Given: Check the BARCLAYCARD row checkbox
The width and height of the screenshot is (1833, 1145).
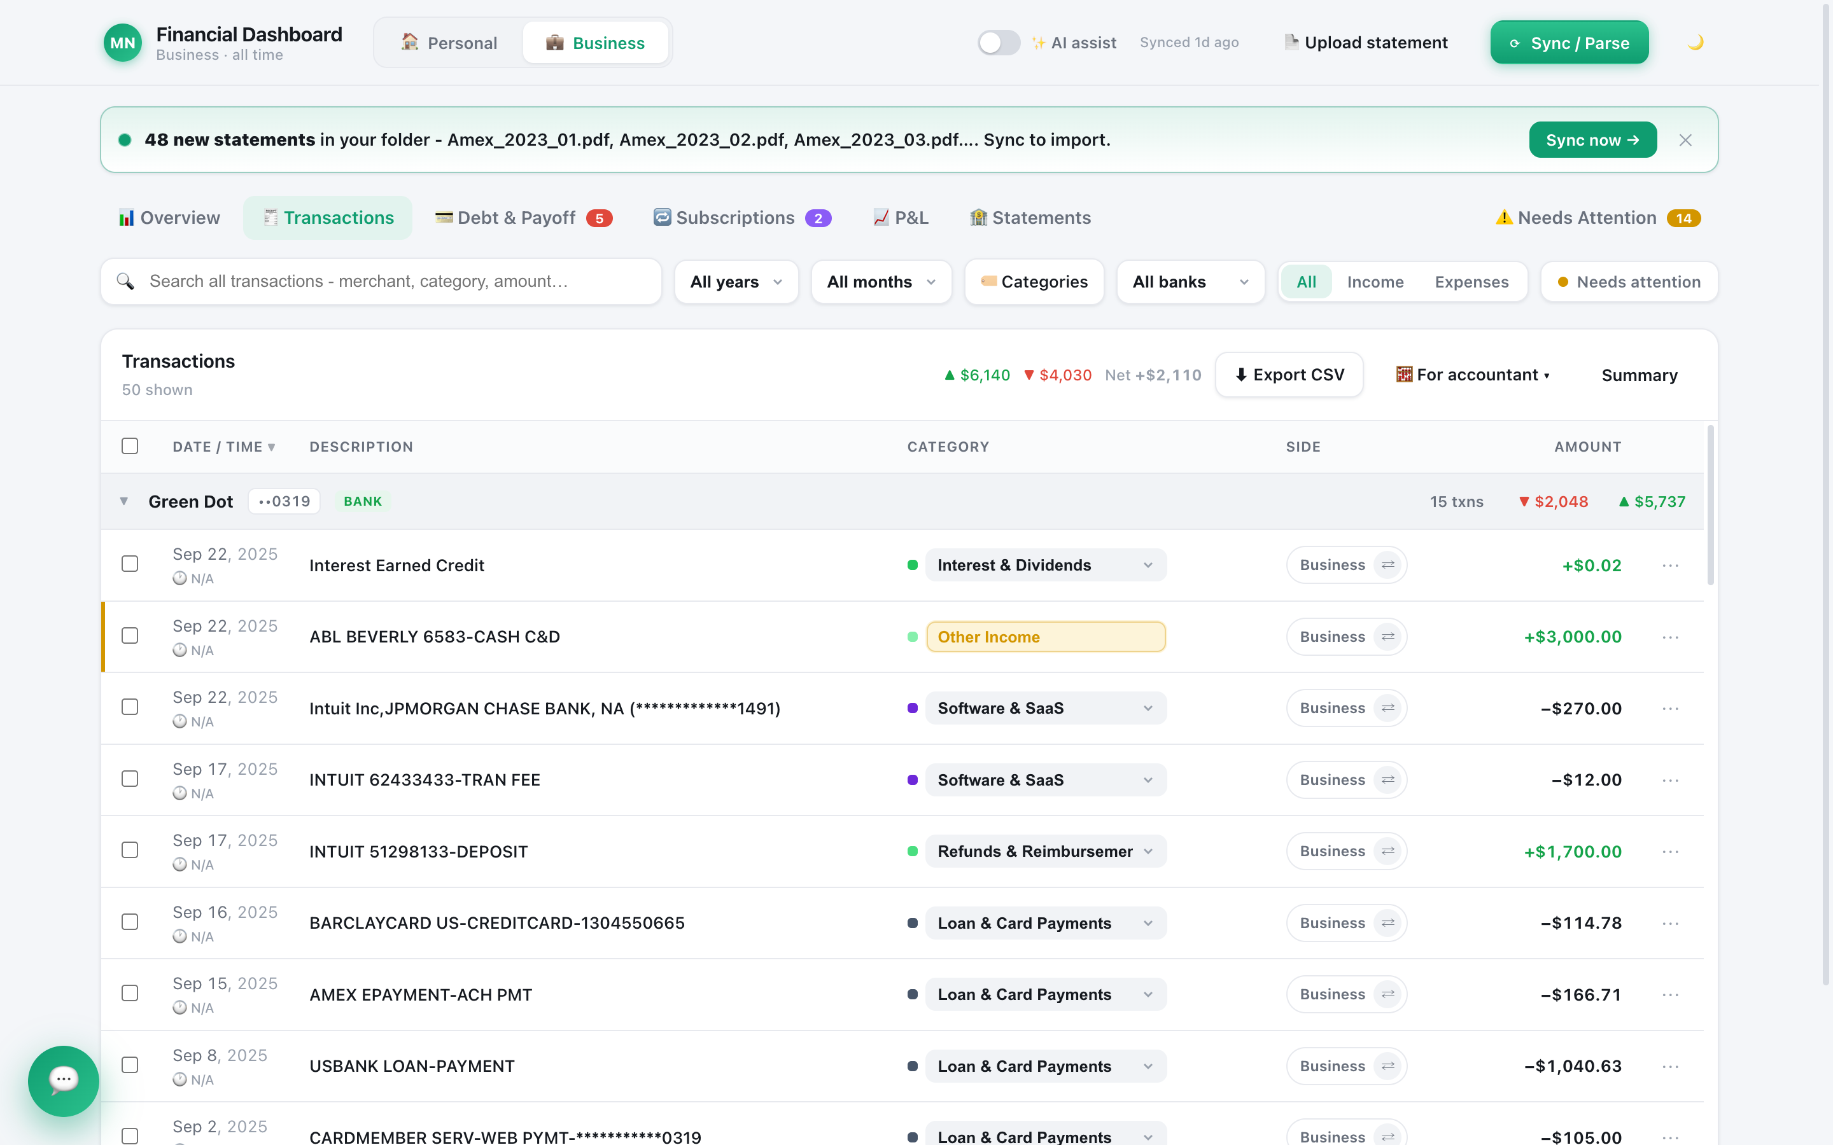Looking at the screenshot, I should [x=130, y=922].
